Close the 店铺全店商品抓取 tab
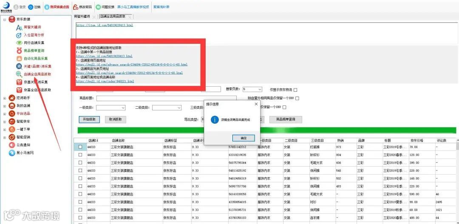 [x=130, y=17]
